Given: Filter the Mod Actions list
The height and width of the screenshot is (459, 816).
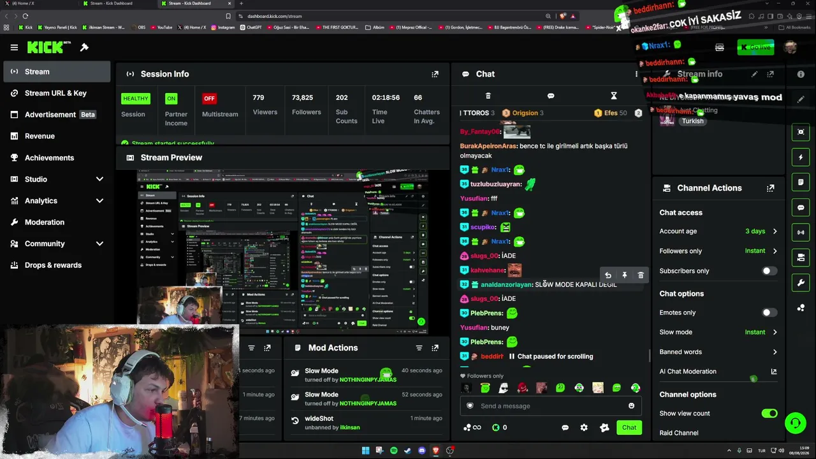Looking at the screenshot, I should (419, 348).
